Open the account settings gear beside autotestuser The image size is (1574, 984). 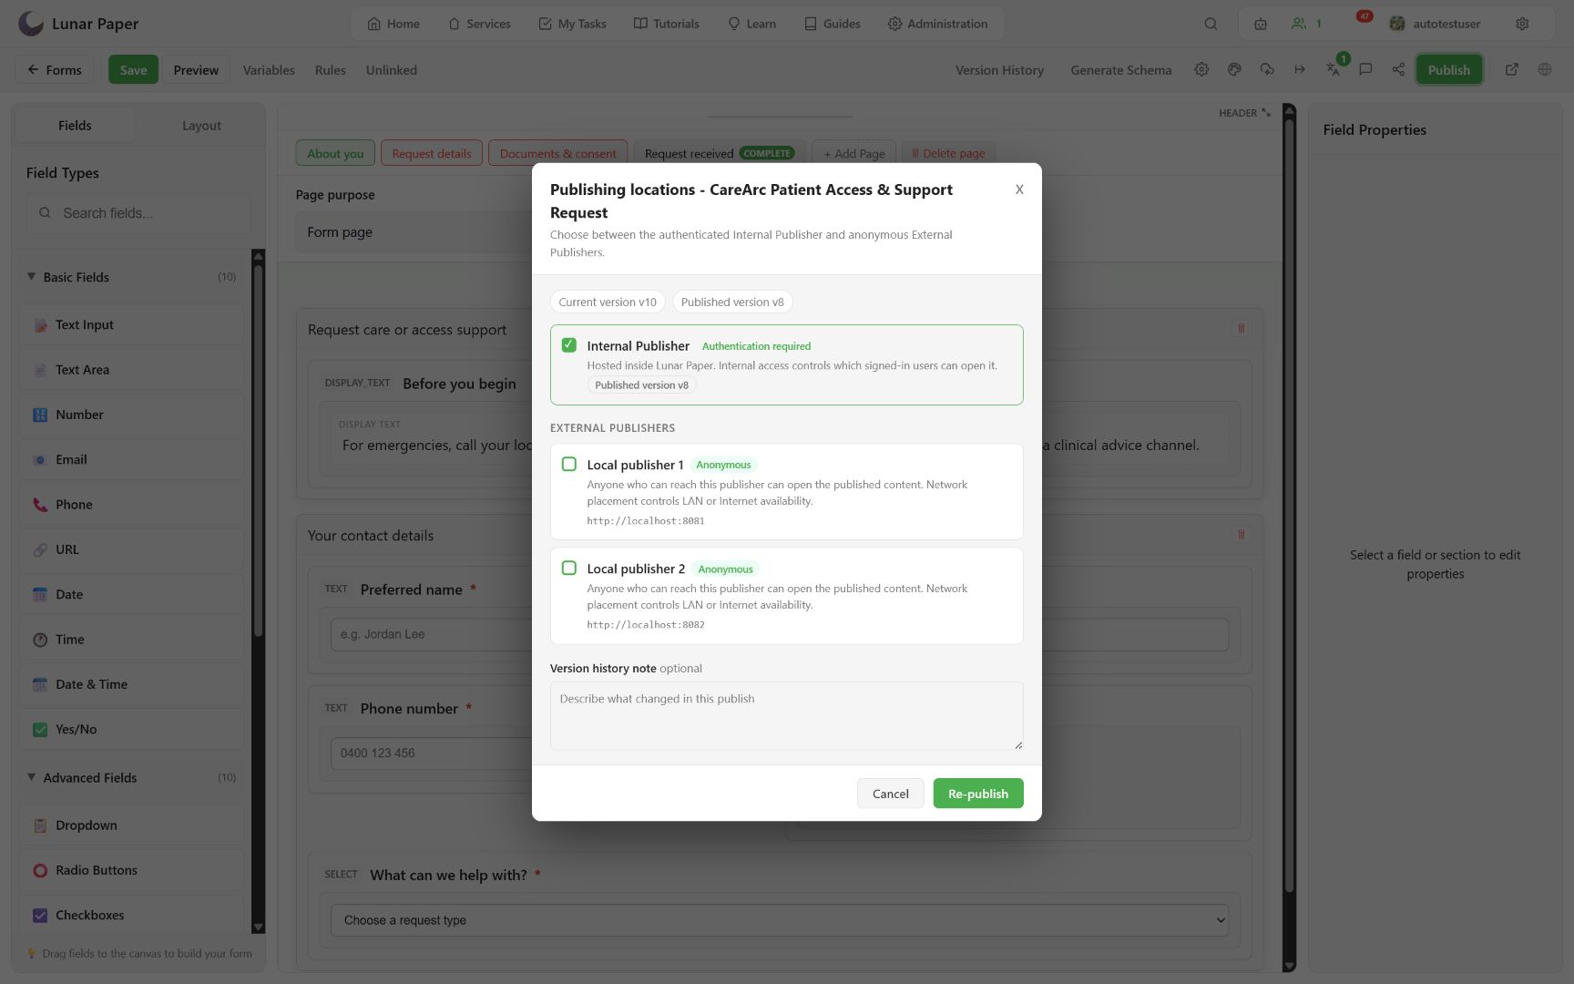pyautogui.click(x=1522, y=24)
